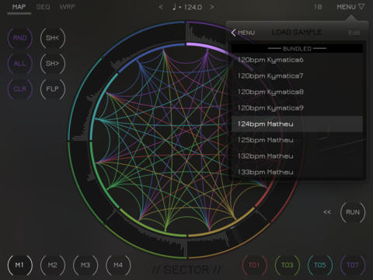
Task: Click the BUNDLED section header
Action: tap(297, 48)
